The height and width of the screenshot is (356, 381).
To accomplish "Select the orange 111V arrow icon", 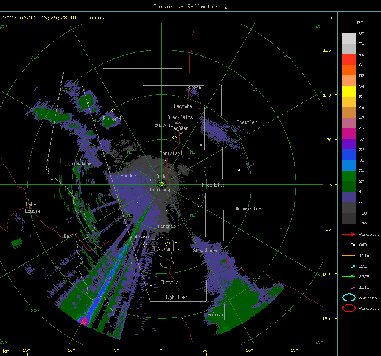I will (x=349, y=255).
